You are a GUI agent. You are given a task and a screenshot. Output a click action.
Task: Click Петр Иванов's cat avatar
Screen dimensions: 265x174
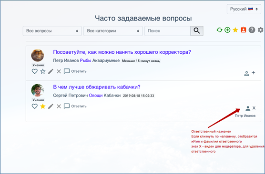[x=38, y=56]
